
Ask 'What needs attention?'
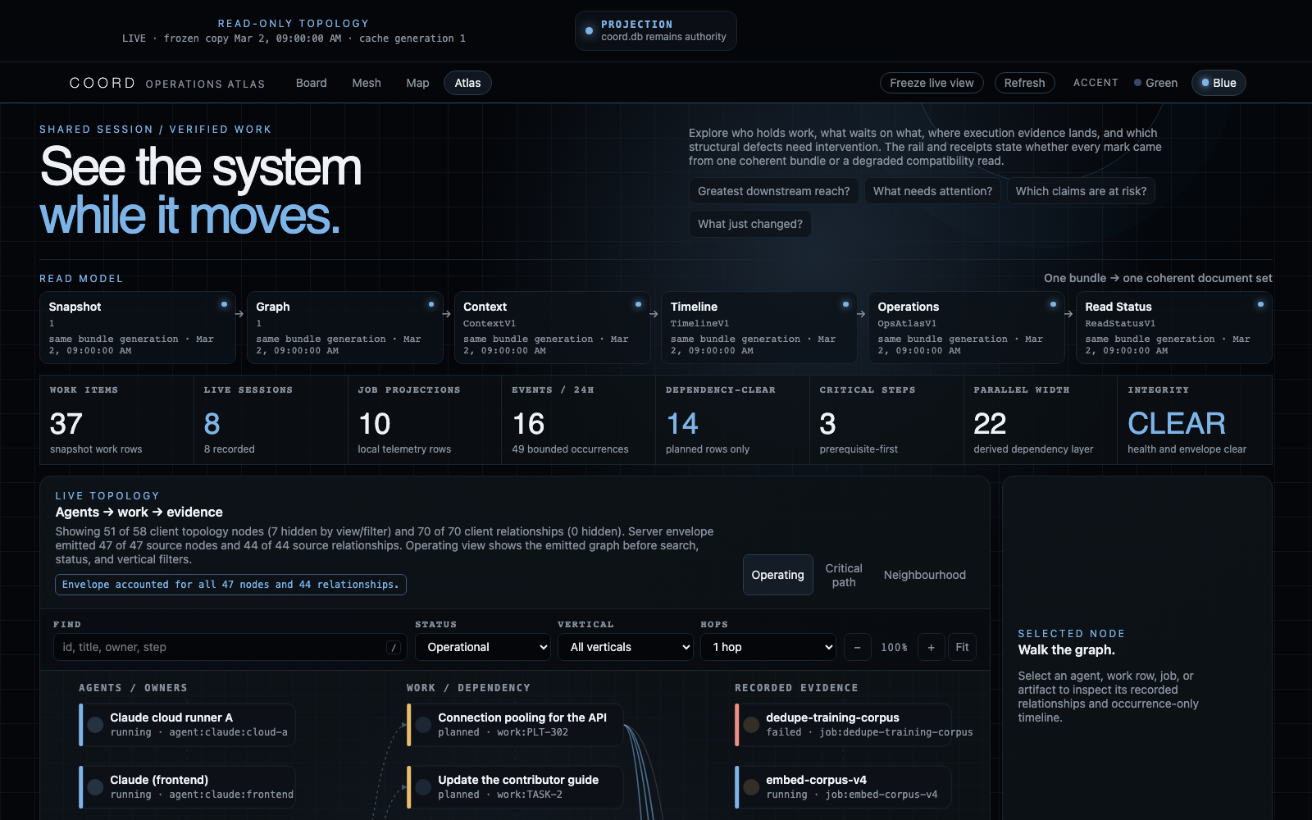pyautogui.click(x=932, y=191)
